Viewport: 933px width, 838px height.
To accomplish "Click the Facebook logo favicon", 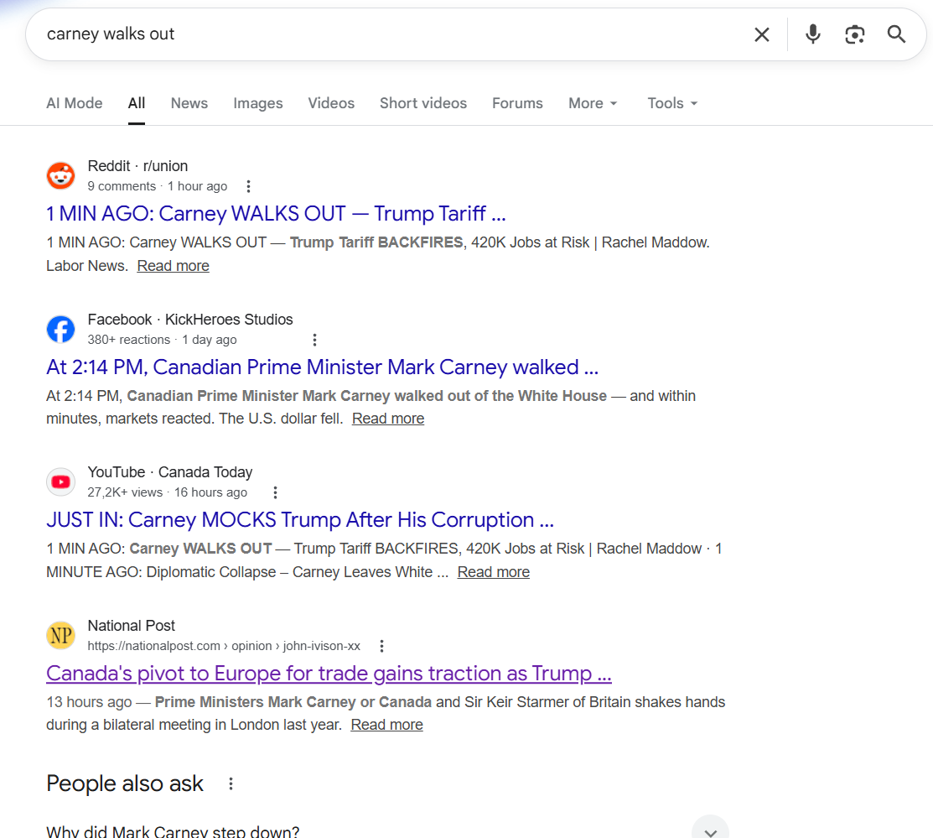I will tap(60, 329).
